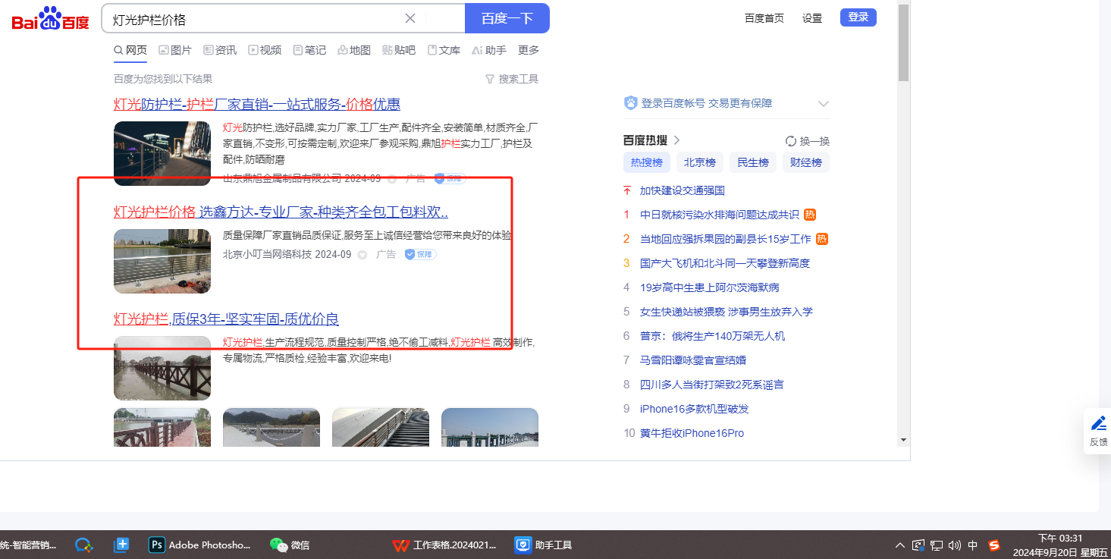Click the page vertical scrollbar thumb
Screen dimensions: 1111x559
(x=903, y=42)
